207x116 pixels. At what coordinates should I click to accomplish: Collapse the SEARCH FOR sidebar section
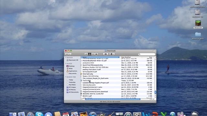click(x=66, y=77)
